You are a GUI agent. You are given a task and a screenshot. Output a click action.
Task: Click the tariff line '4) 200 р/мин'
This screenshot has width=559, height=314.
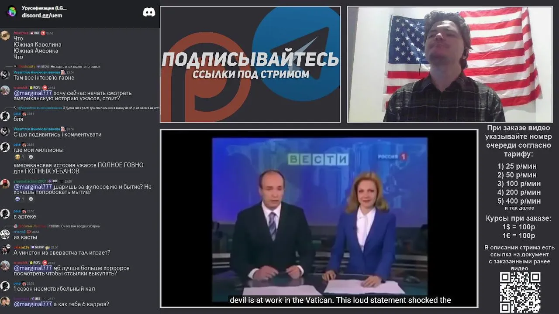click(x=519, y=192)
